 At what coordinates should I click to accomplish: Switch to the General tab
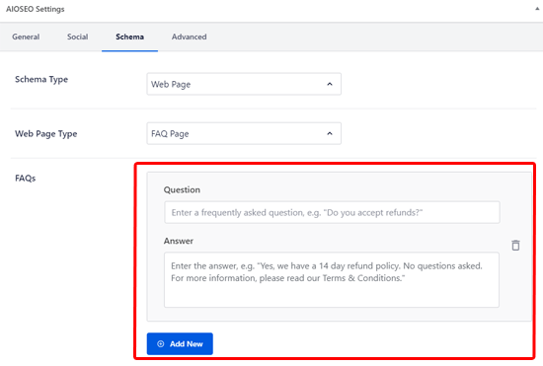coord(26,37)
